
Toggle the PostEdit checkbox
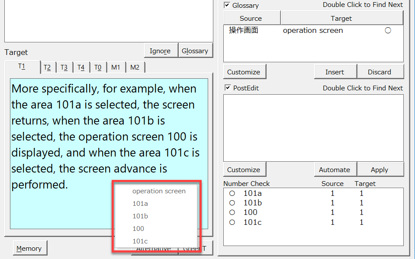pyautogui.click(x=228, y=88)
